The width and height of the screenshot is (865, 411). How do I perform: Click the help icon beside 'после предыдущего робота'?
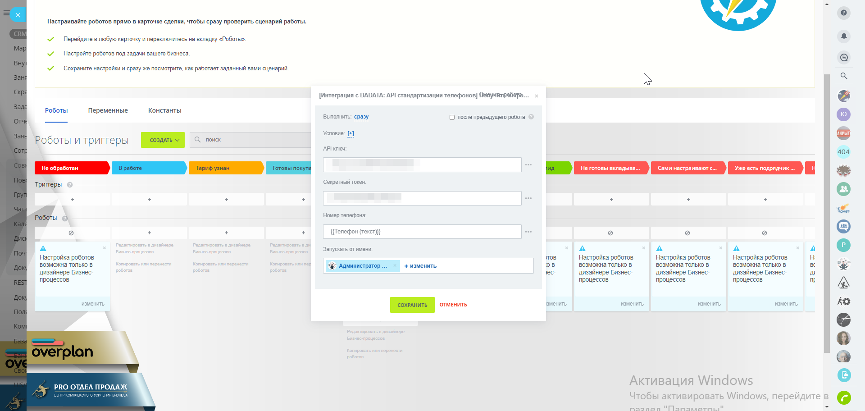(x=531, y=117)
